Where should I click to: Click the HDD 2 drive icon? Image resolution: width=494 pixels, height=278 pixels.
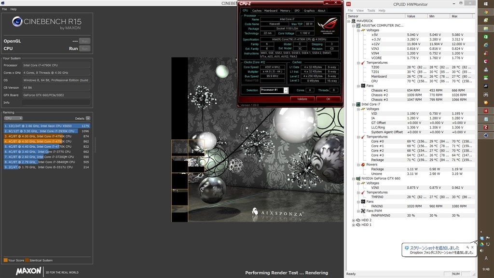pyautogui.click(x=358, y=220)
